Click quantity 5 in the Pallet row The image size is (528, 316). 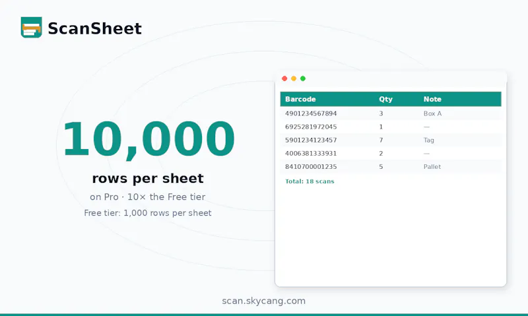tap(381, 167)
